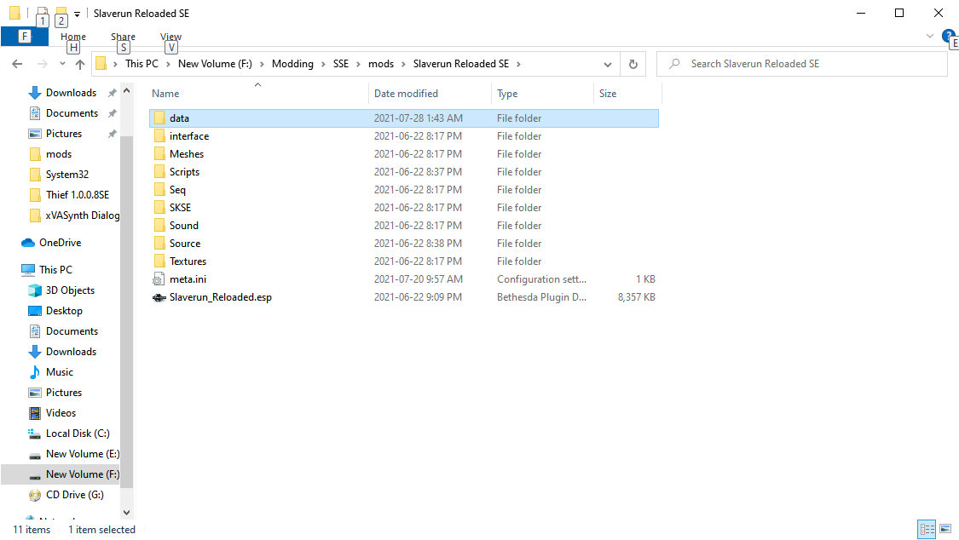Open the View ribbon tab
This screenshot has height=540, width=959.
tap(170, 37)
